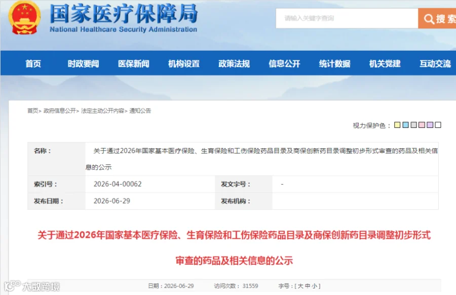Click National Healthcare Security Administration subtitle

(x=123, y=29)
